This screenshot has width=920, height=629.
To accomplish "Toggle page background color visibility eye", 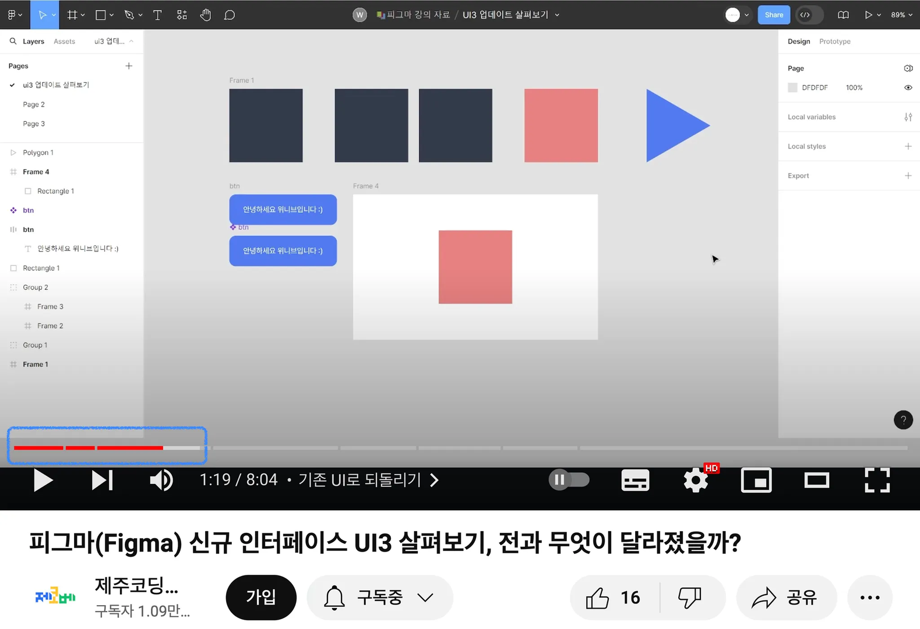I will (908, 87).
